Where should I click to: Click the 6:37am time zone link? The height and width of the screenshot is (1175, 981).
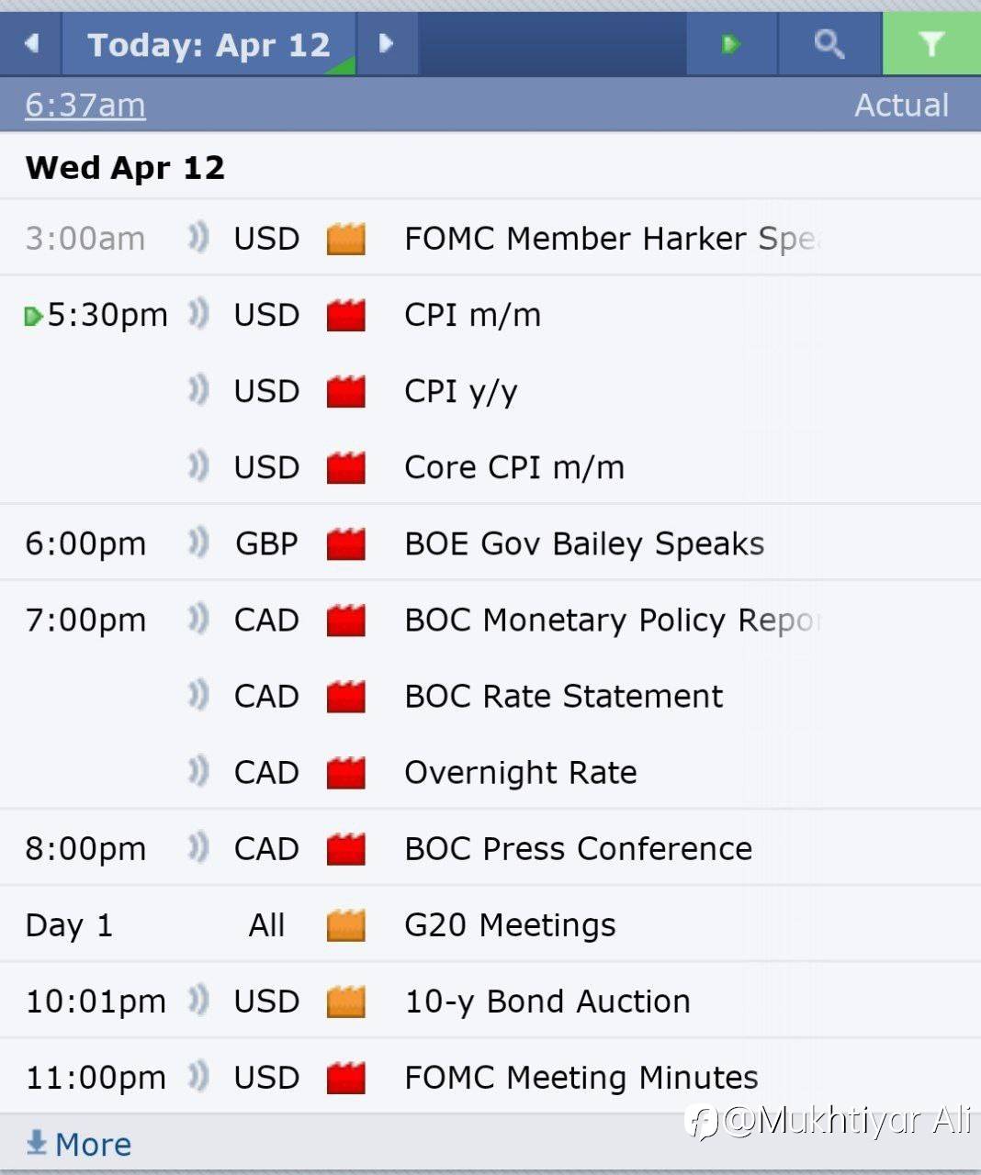85,106
